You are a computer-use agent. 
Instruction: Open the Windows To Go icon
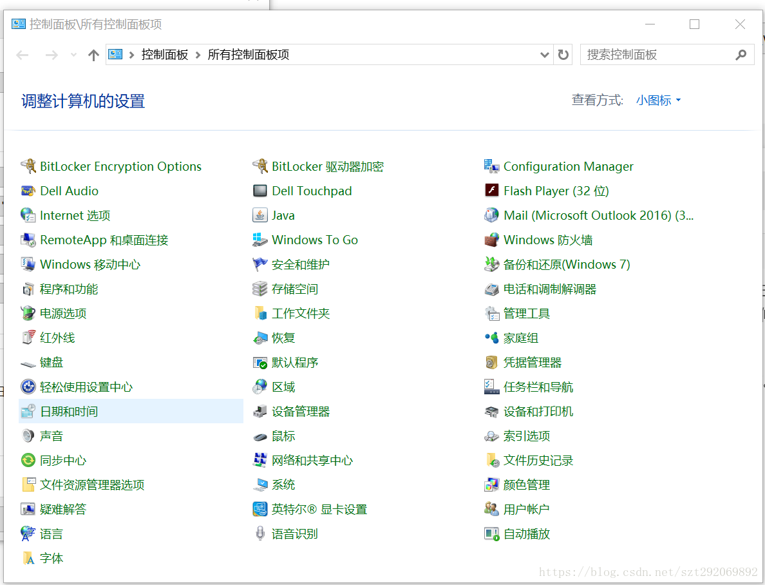260,240
